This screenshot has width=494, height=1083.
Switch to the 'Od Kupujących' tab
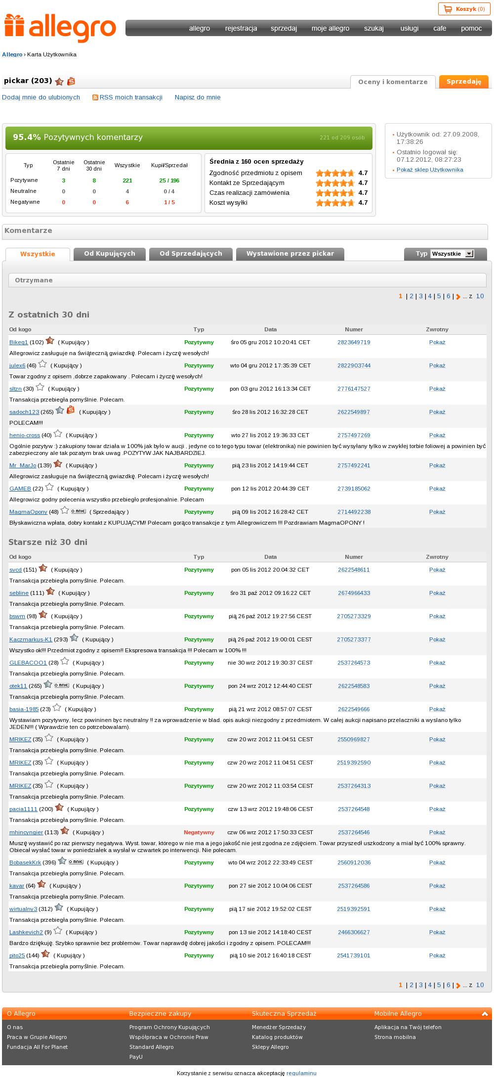coord(110,254)
